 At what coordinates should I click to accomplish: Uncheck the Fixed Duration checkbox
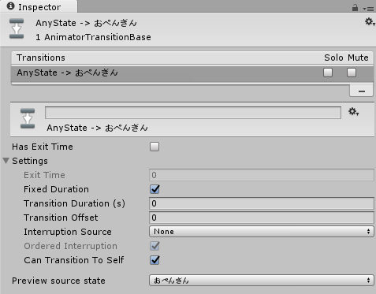(x=154, y=189)
